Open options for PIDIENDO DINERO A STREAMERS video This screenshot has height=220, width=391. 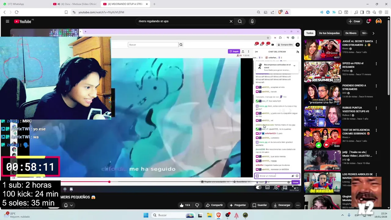(x=376, y=86)
